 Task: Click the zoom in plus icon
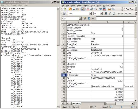pyautogui.click(x=132, y=107)
